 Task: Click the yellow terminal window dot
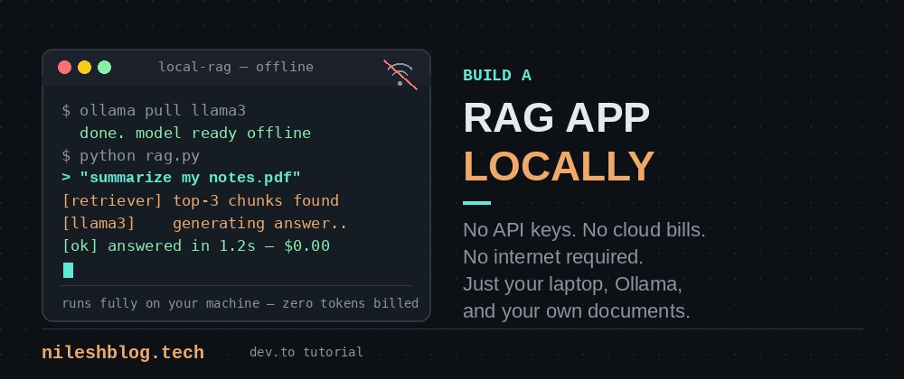(x=84, y=68)
